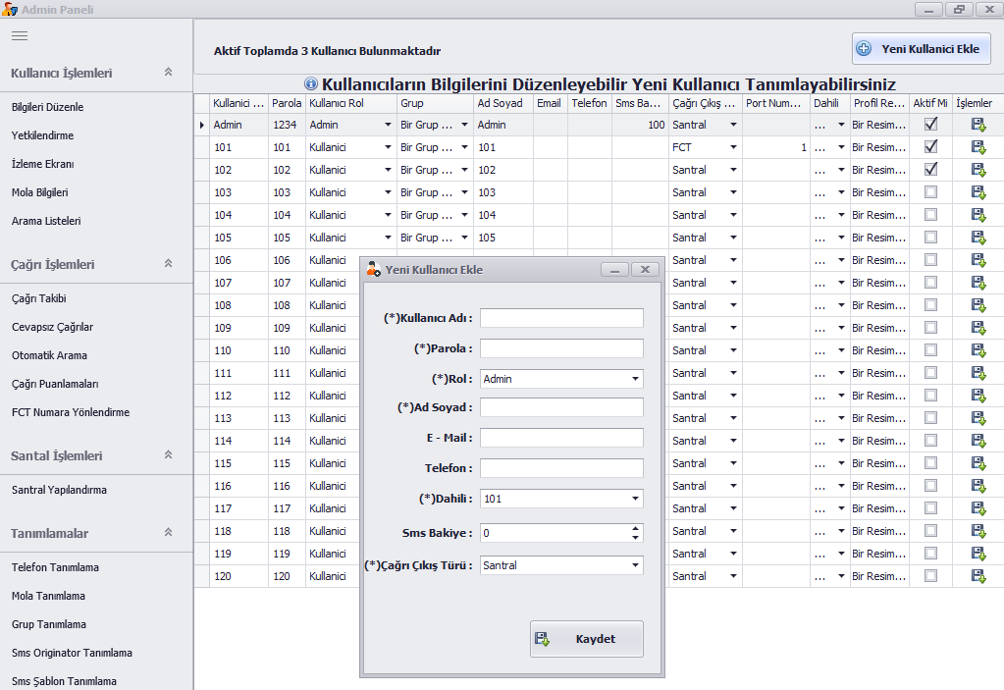Click save icon for user 110 row

(978, 350)
